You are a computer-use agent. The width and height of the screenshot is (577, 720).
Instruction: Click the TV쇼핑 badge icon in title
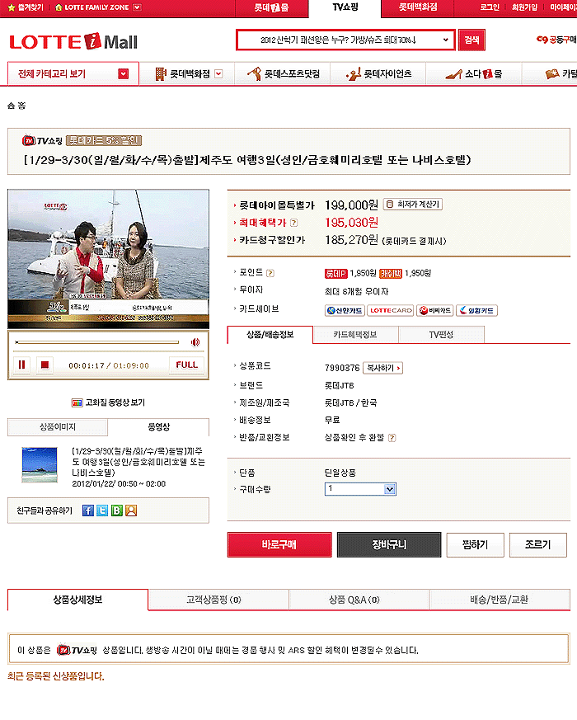tap(42, 140)
